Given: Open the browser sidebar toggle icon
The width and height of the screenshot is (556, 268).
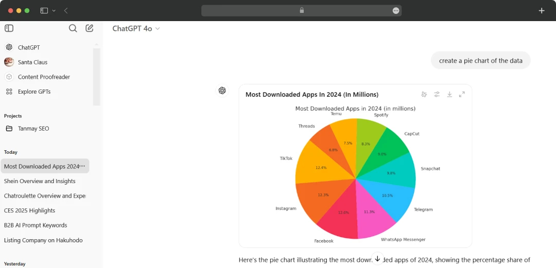Looking at the screenshot, I should (x=44, y=11).
